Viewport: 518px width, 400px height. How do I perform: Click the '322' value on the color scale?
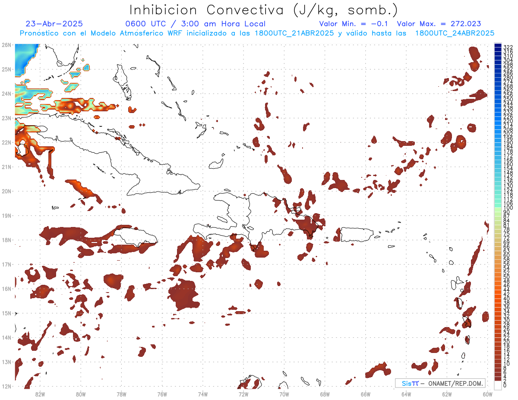click(508, 47)
